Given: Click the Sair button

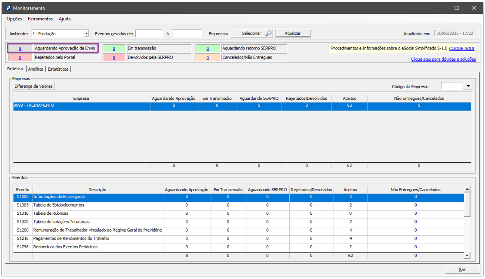Looking at the screenshot, I should (462, 269).
